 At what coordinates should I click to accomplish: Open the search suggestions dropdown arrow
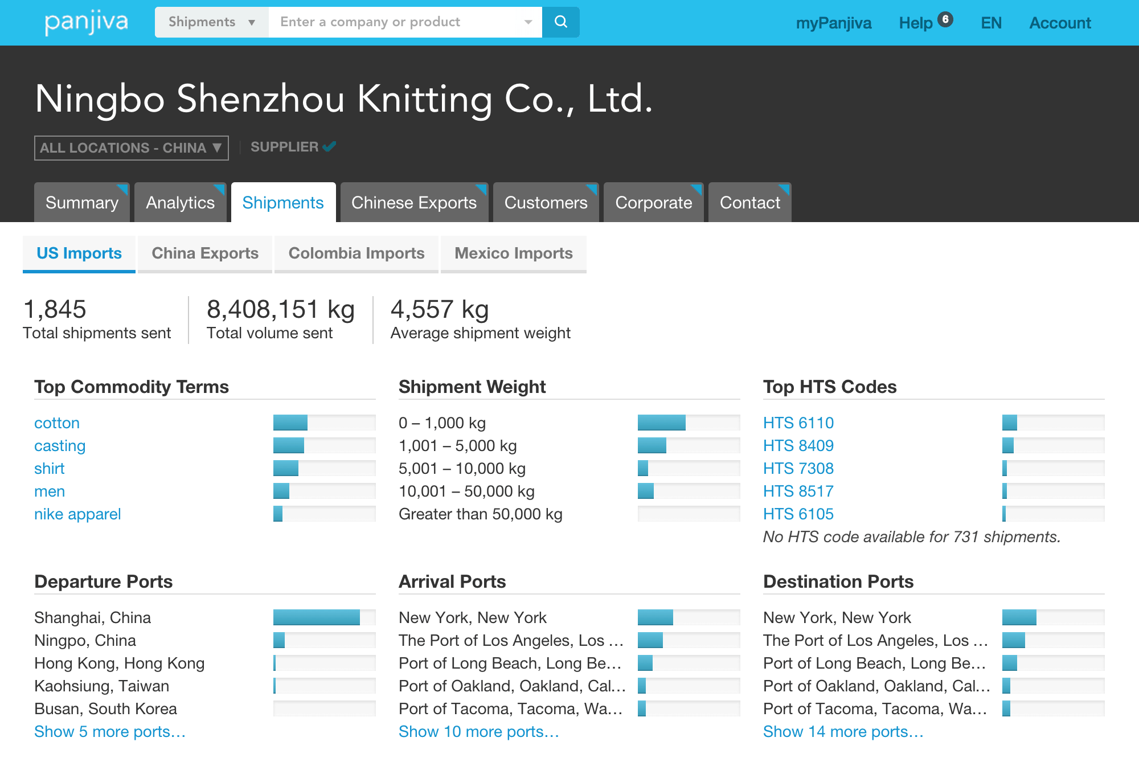pyautogui.click(x=528, y=22)
